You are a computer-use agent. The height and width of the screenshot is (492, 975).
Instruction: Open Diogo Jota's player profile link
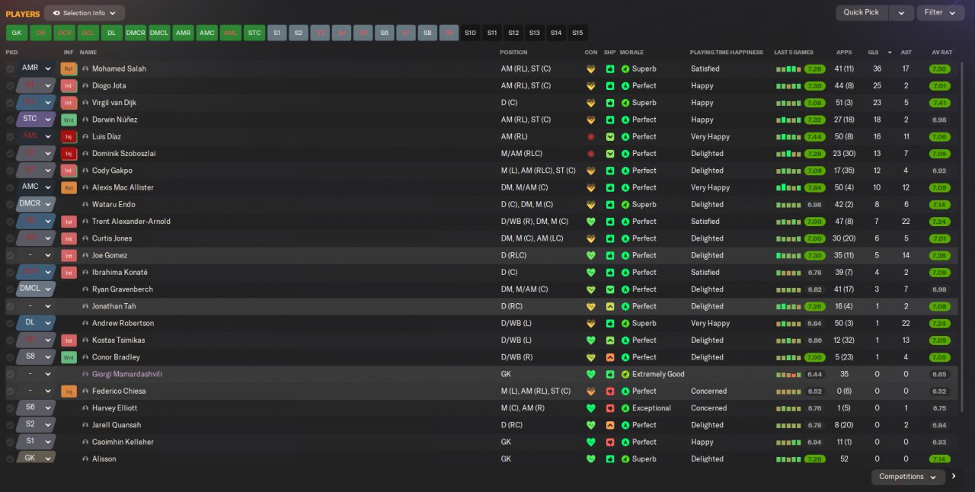(109, 85)
